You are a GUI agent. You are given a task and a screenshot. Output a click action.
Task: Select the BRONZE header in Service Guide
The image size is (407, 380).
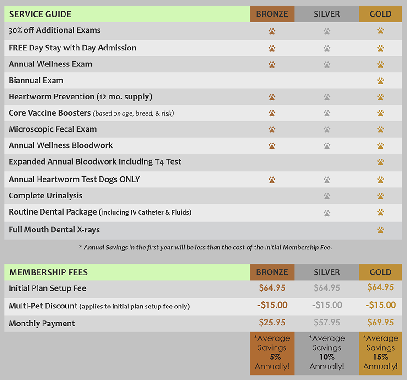pyautogui.click(x=272, y=14)
